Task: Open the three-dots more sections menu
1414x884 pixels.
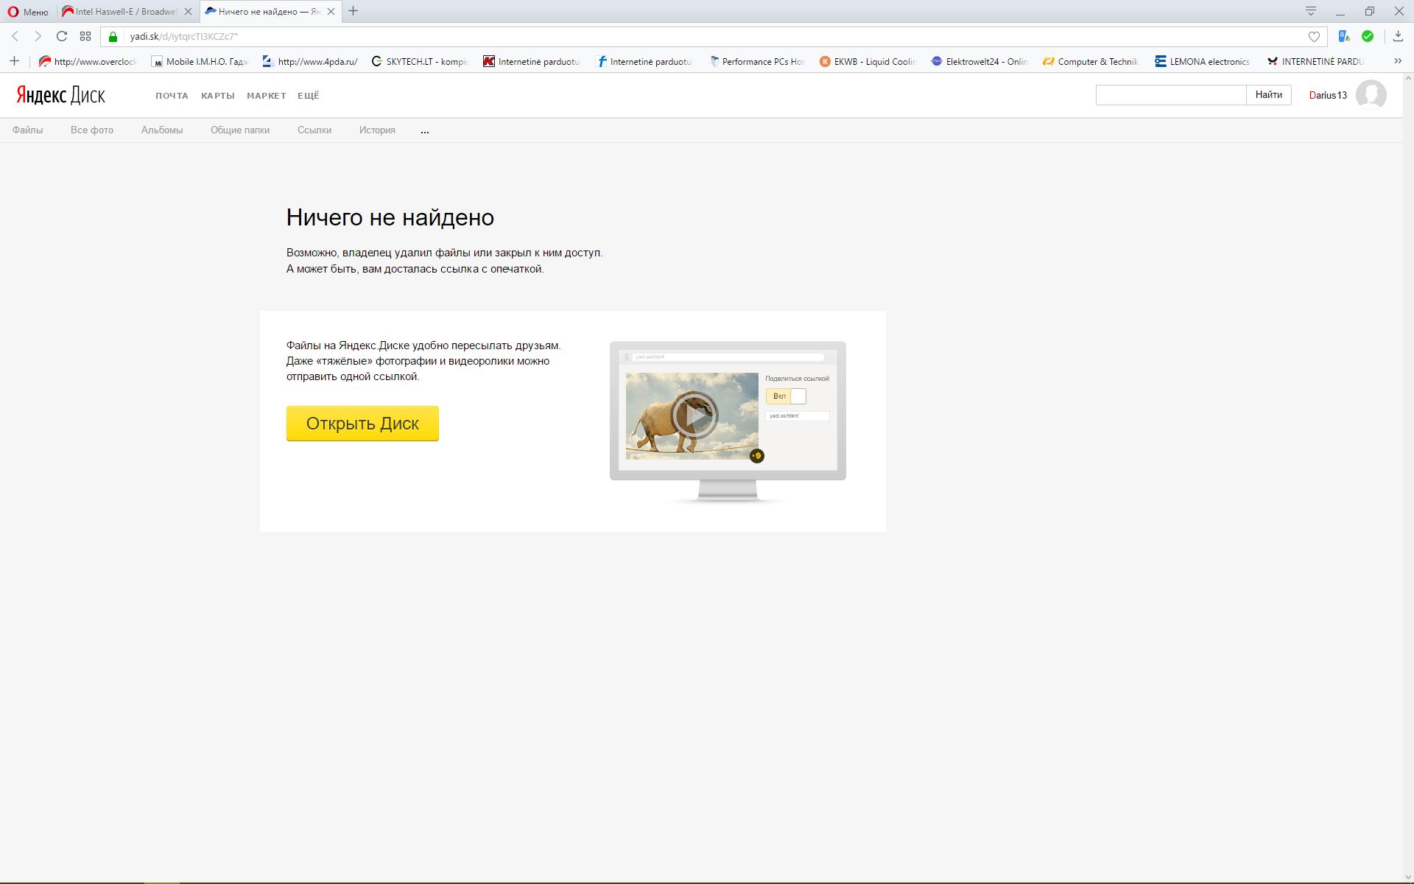Action: click(x=425, y=130)
